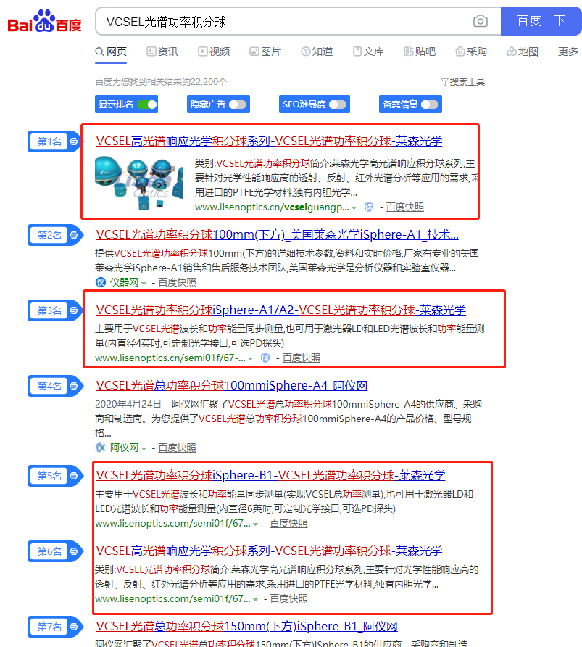The image size is (582, 647).
Task: Click the rank 5 badge link icon
Action: click(74, 476)
